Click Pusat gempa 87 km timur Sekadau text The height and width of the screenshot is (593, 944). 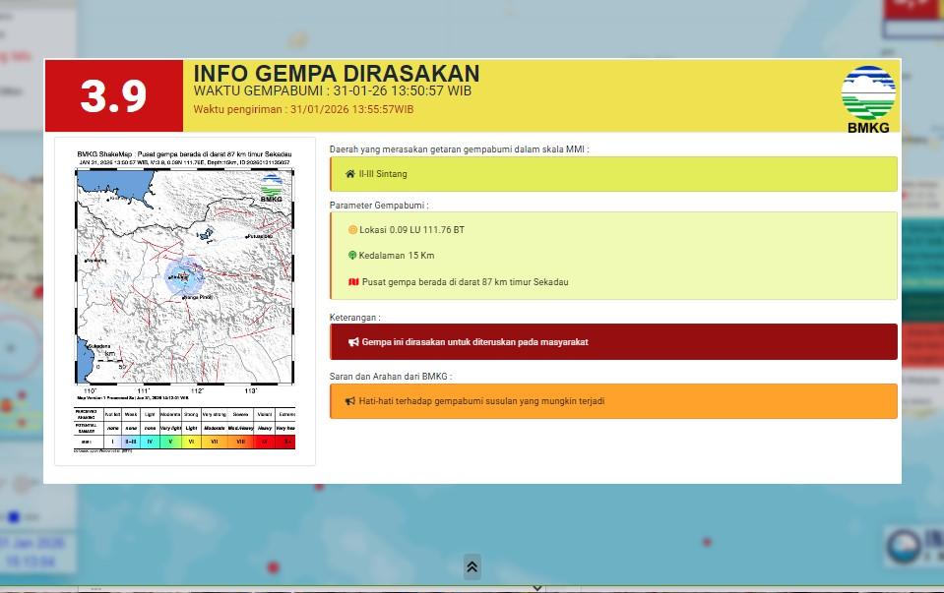pyautogui.click(x=465, y=281)
